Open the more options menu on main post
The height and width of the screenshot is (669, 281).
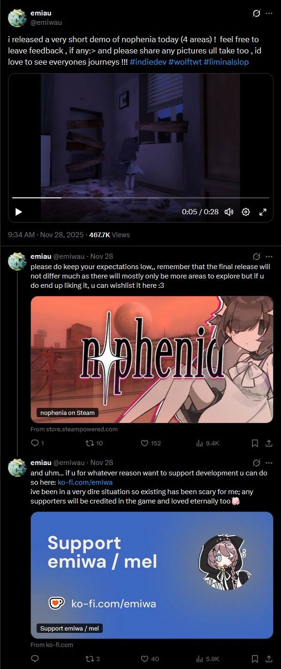click(269, 14)
